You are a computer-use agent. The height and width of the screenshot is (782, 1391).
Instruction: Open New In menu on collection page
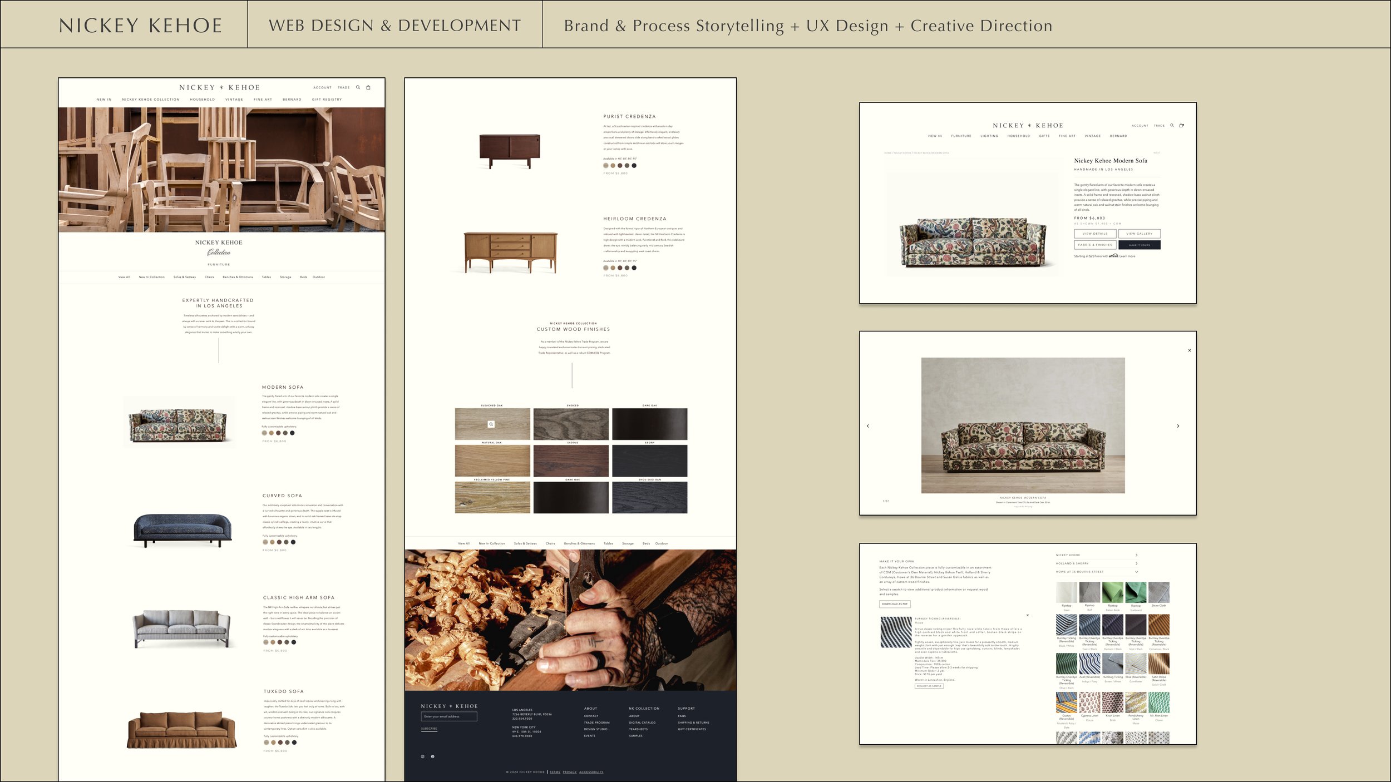[x=104, y=100]
